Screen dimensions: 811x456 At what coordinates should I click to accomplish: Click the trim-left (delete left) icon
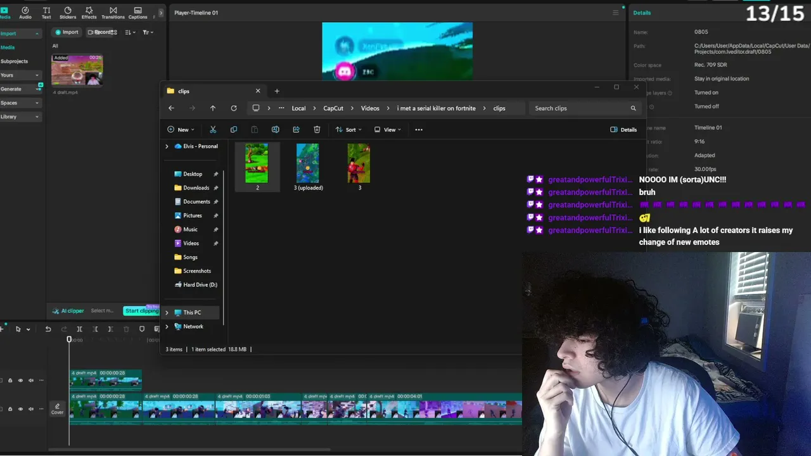[95, 329]
